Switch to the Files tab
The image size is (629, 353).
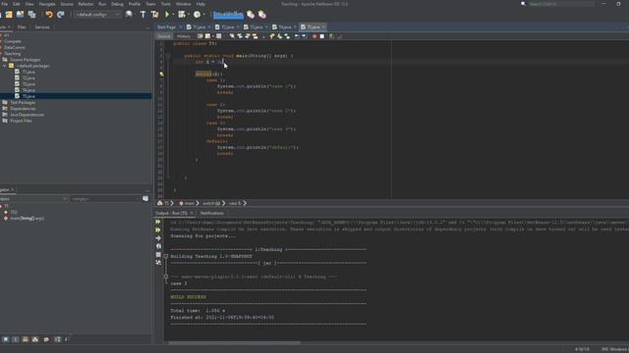(x=22, y=27)
